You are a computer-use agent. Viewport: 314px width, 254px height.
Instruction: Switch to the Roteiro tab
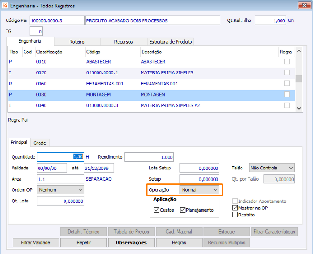click(77, 42)
